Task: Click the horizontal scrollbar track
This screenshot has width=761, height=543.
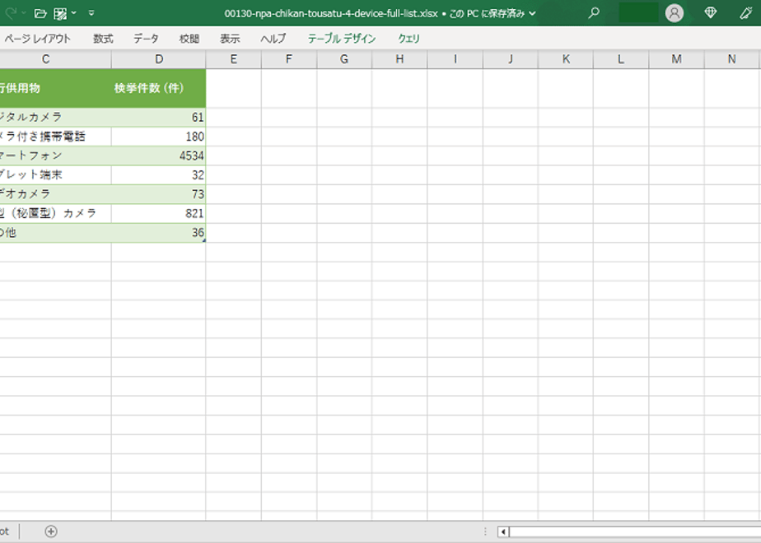Action: tap(635, 531)
